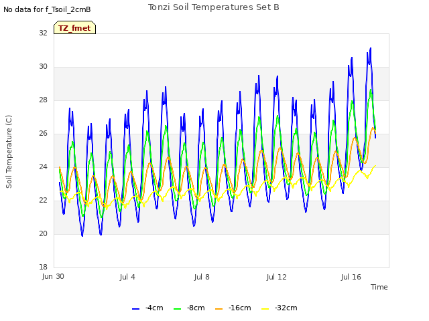The height and width of the screenshot is (321, 429).
Task: Click the Soil Temperature (C) axis label
Action: (x=9, y=152)
